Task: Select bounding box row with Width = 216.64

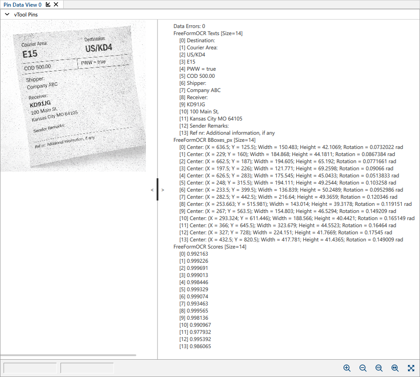Action: (288, 197)
